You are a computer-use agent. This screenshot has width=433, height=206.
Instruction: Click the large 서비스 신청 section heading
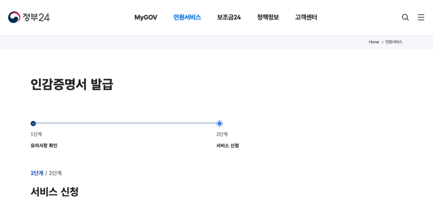pyautogui.click(x=55, y=192)
